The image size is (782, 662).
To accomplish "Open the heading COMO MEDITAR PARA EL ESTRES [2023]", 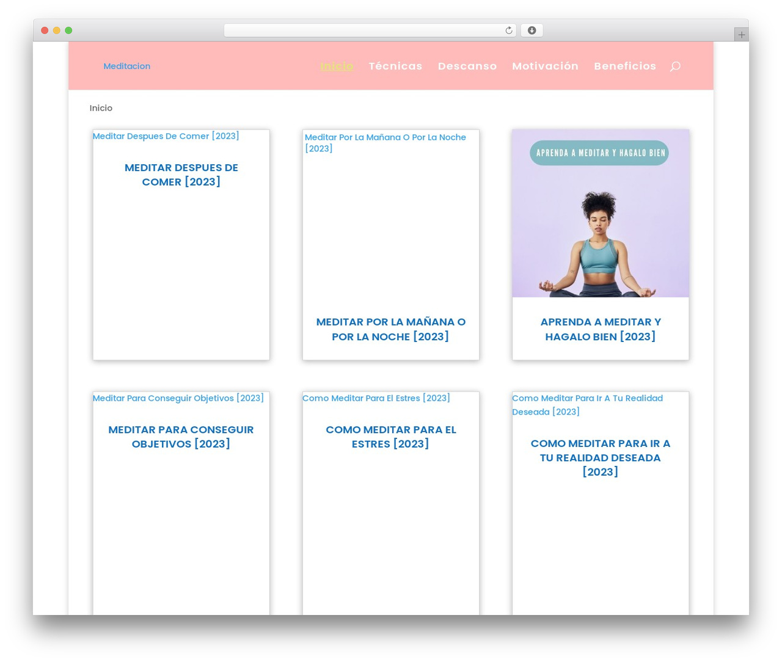I will [391, 437].
